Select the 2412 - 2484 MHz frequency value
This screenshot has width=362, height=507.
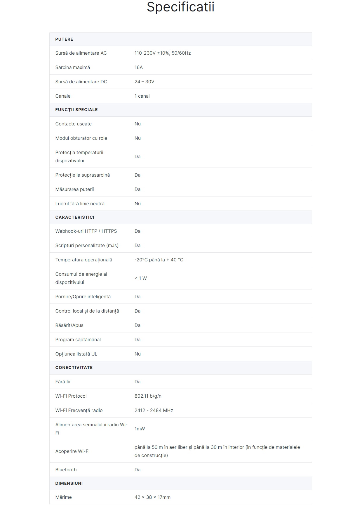pyautogui.click(x=154, y=410)
